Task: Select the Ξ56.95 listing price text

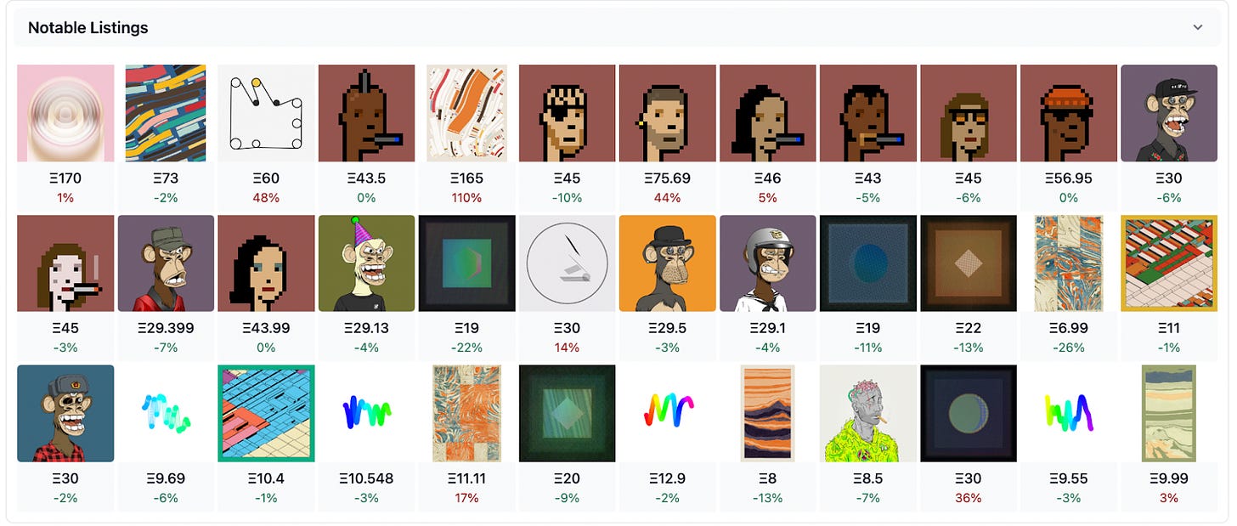Action: [x=1069, y=178]
